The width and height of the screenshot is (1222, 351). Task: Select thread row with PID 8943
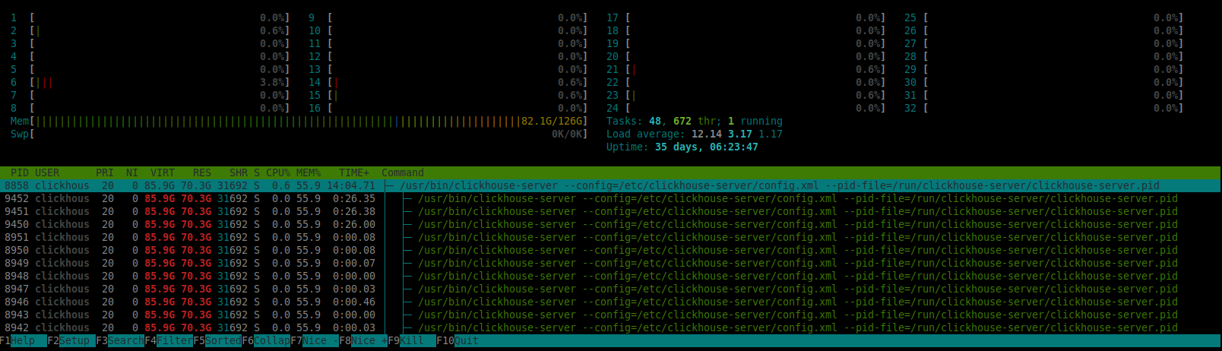pyautogui.click(x=611, y=315)
